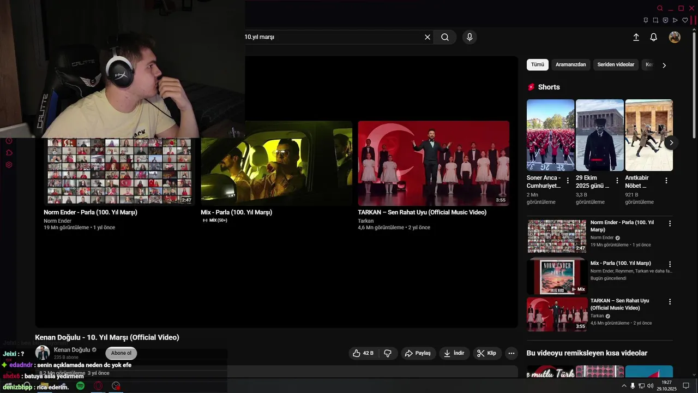Open Kenan Doğulu channel name link
Viewport: 698px width, 393px height.
[x=72, y=350]
